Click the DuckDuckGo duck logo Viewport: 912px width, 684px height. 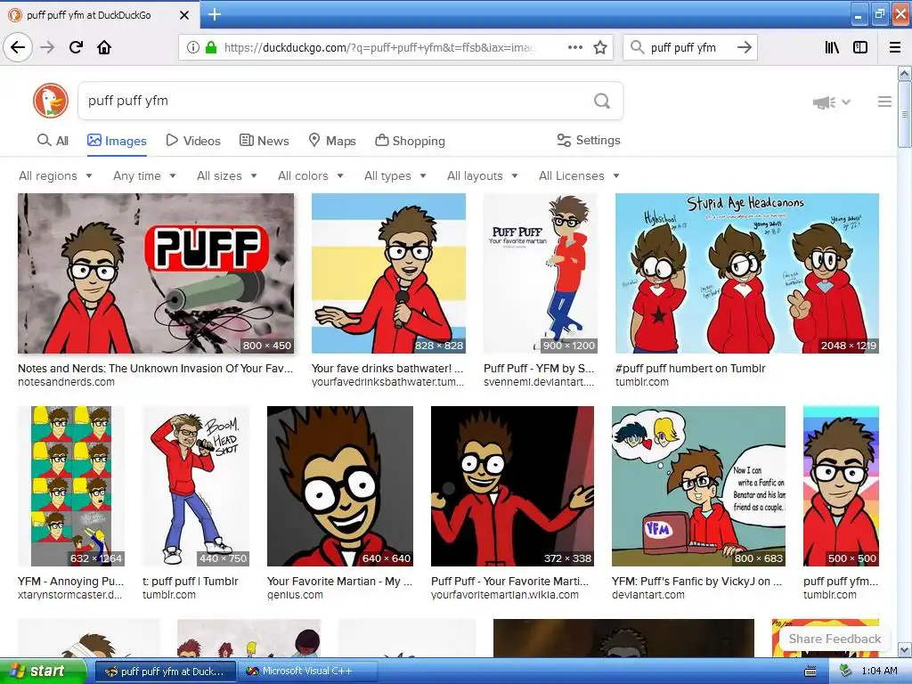[51, 101]
